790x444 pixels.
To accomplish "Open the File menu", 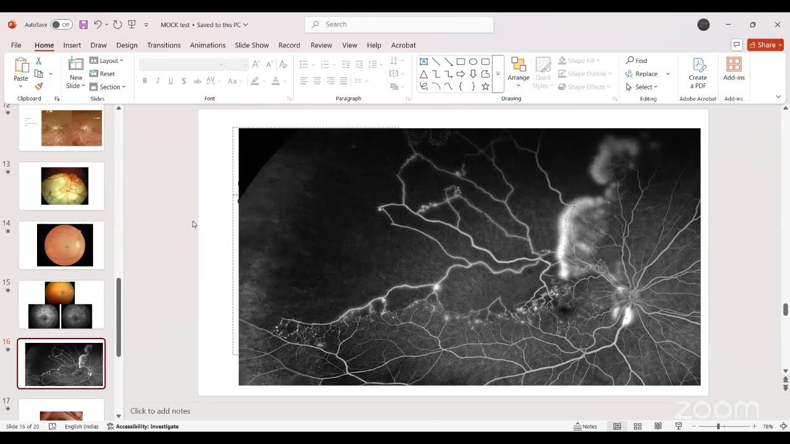I will 16,45.
